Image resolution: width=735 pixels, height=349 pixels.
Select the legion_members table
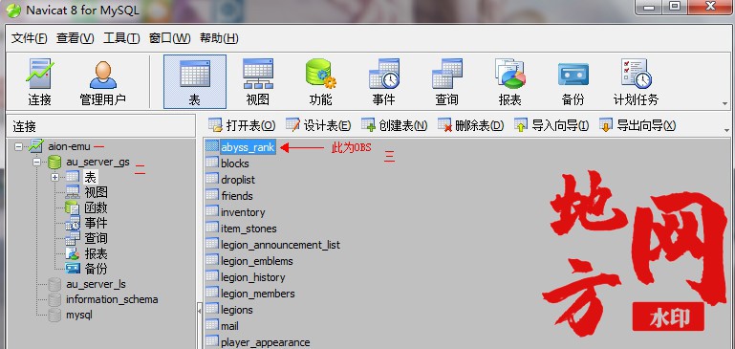(x=258, y=294)
